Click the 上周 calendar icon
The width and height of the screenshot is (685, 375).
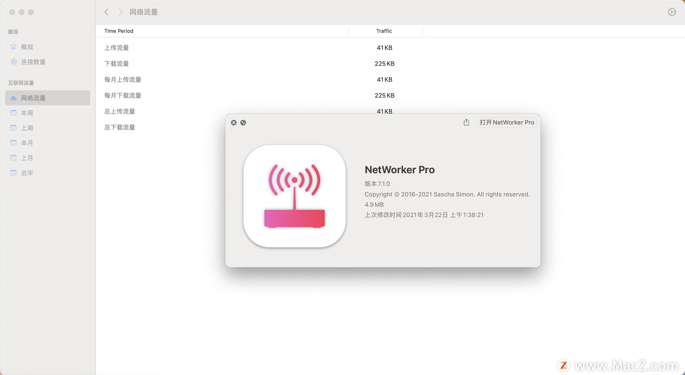tap(14, 128)
